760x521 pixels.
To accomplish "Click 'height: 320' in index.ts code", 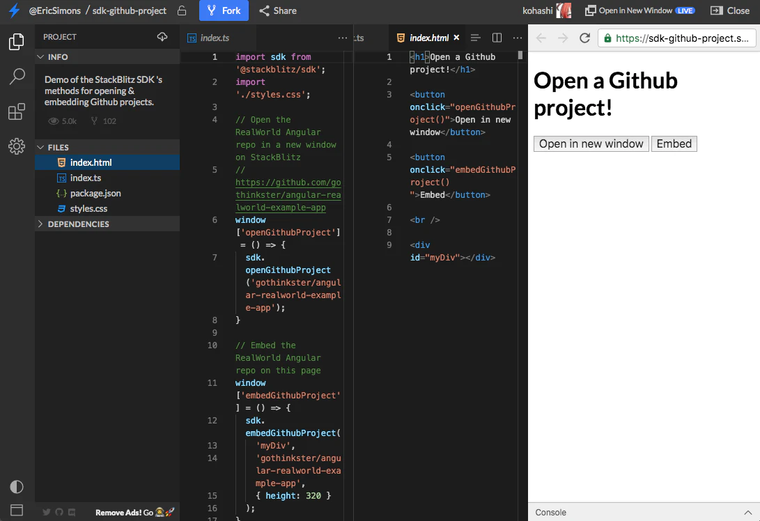I will [x=293, y=496].
